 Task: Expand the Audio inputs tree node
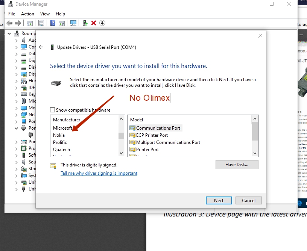(17, 40)
